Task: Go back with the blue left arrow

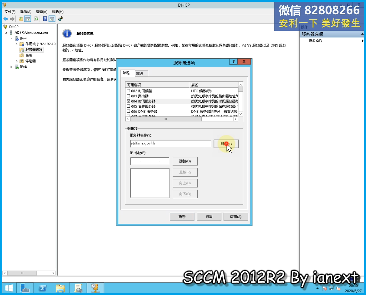Action: tap(5, 19)
